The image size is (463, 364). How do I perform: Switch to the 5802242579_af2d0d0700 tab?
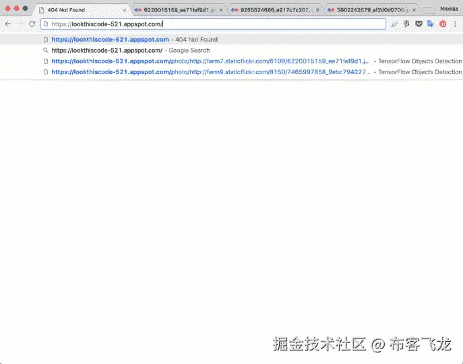pos(372,9)
